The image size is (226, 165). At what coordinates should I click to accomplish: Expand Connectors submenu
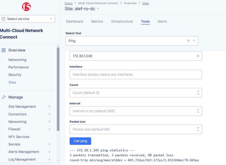coord(49,114)
